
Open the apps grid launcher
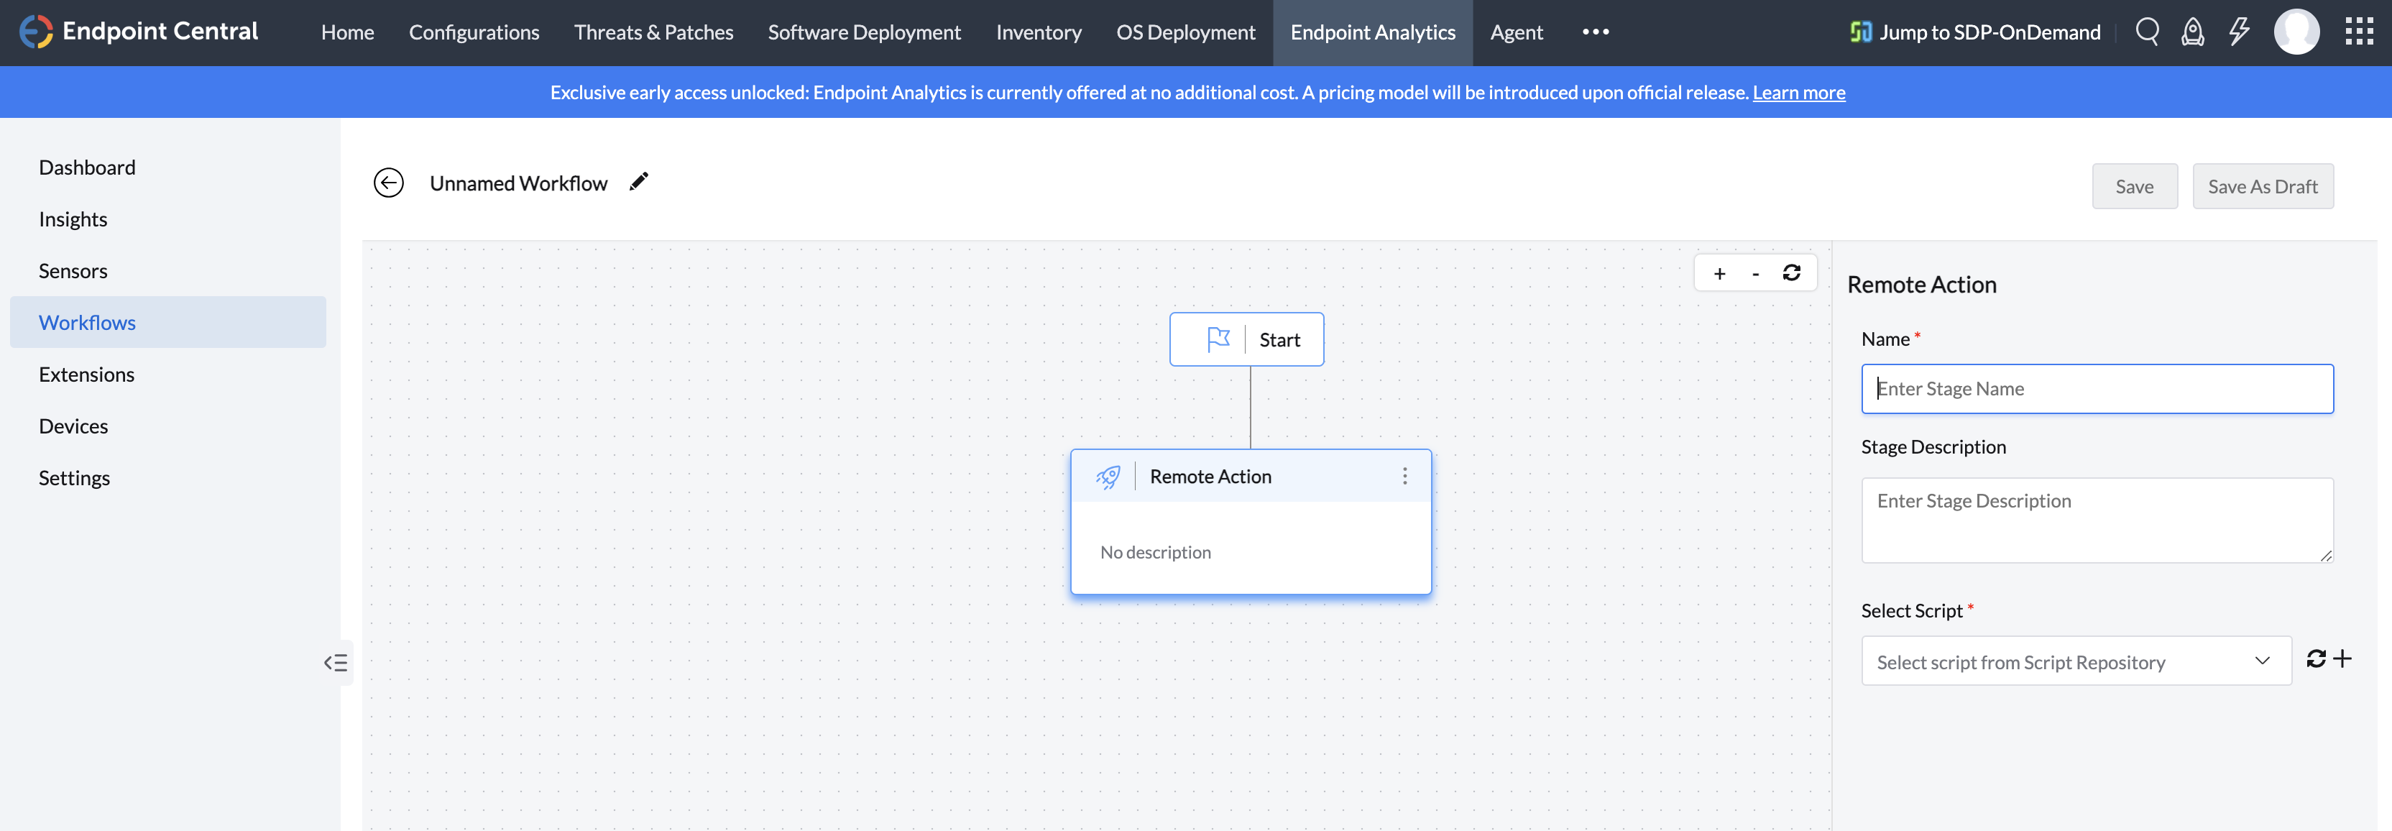(2358, 32)
